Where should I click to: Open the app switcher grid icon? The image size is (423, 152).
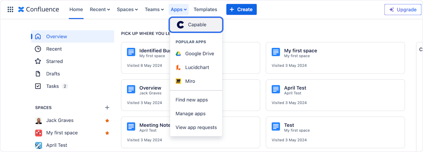click(11, 9)
